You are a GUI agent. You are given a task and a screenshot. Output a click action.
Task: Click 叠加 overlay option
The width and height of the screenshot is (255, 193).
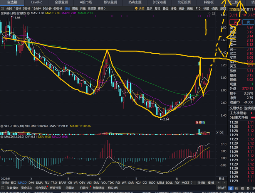(166, 8)
